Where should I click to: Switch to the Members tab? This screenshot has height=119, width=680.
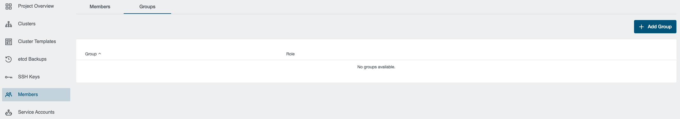pyautogui.click(x=100, y=6)
